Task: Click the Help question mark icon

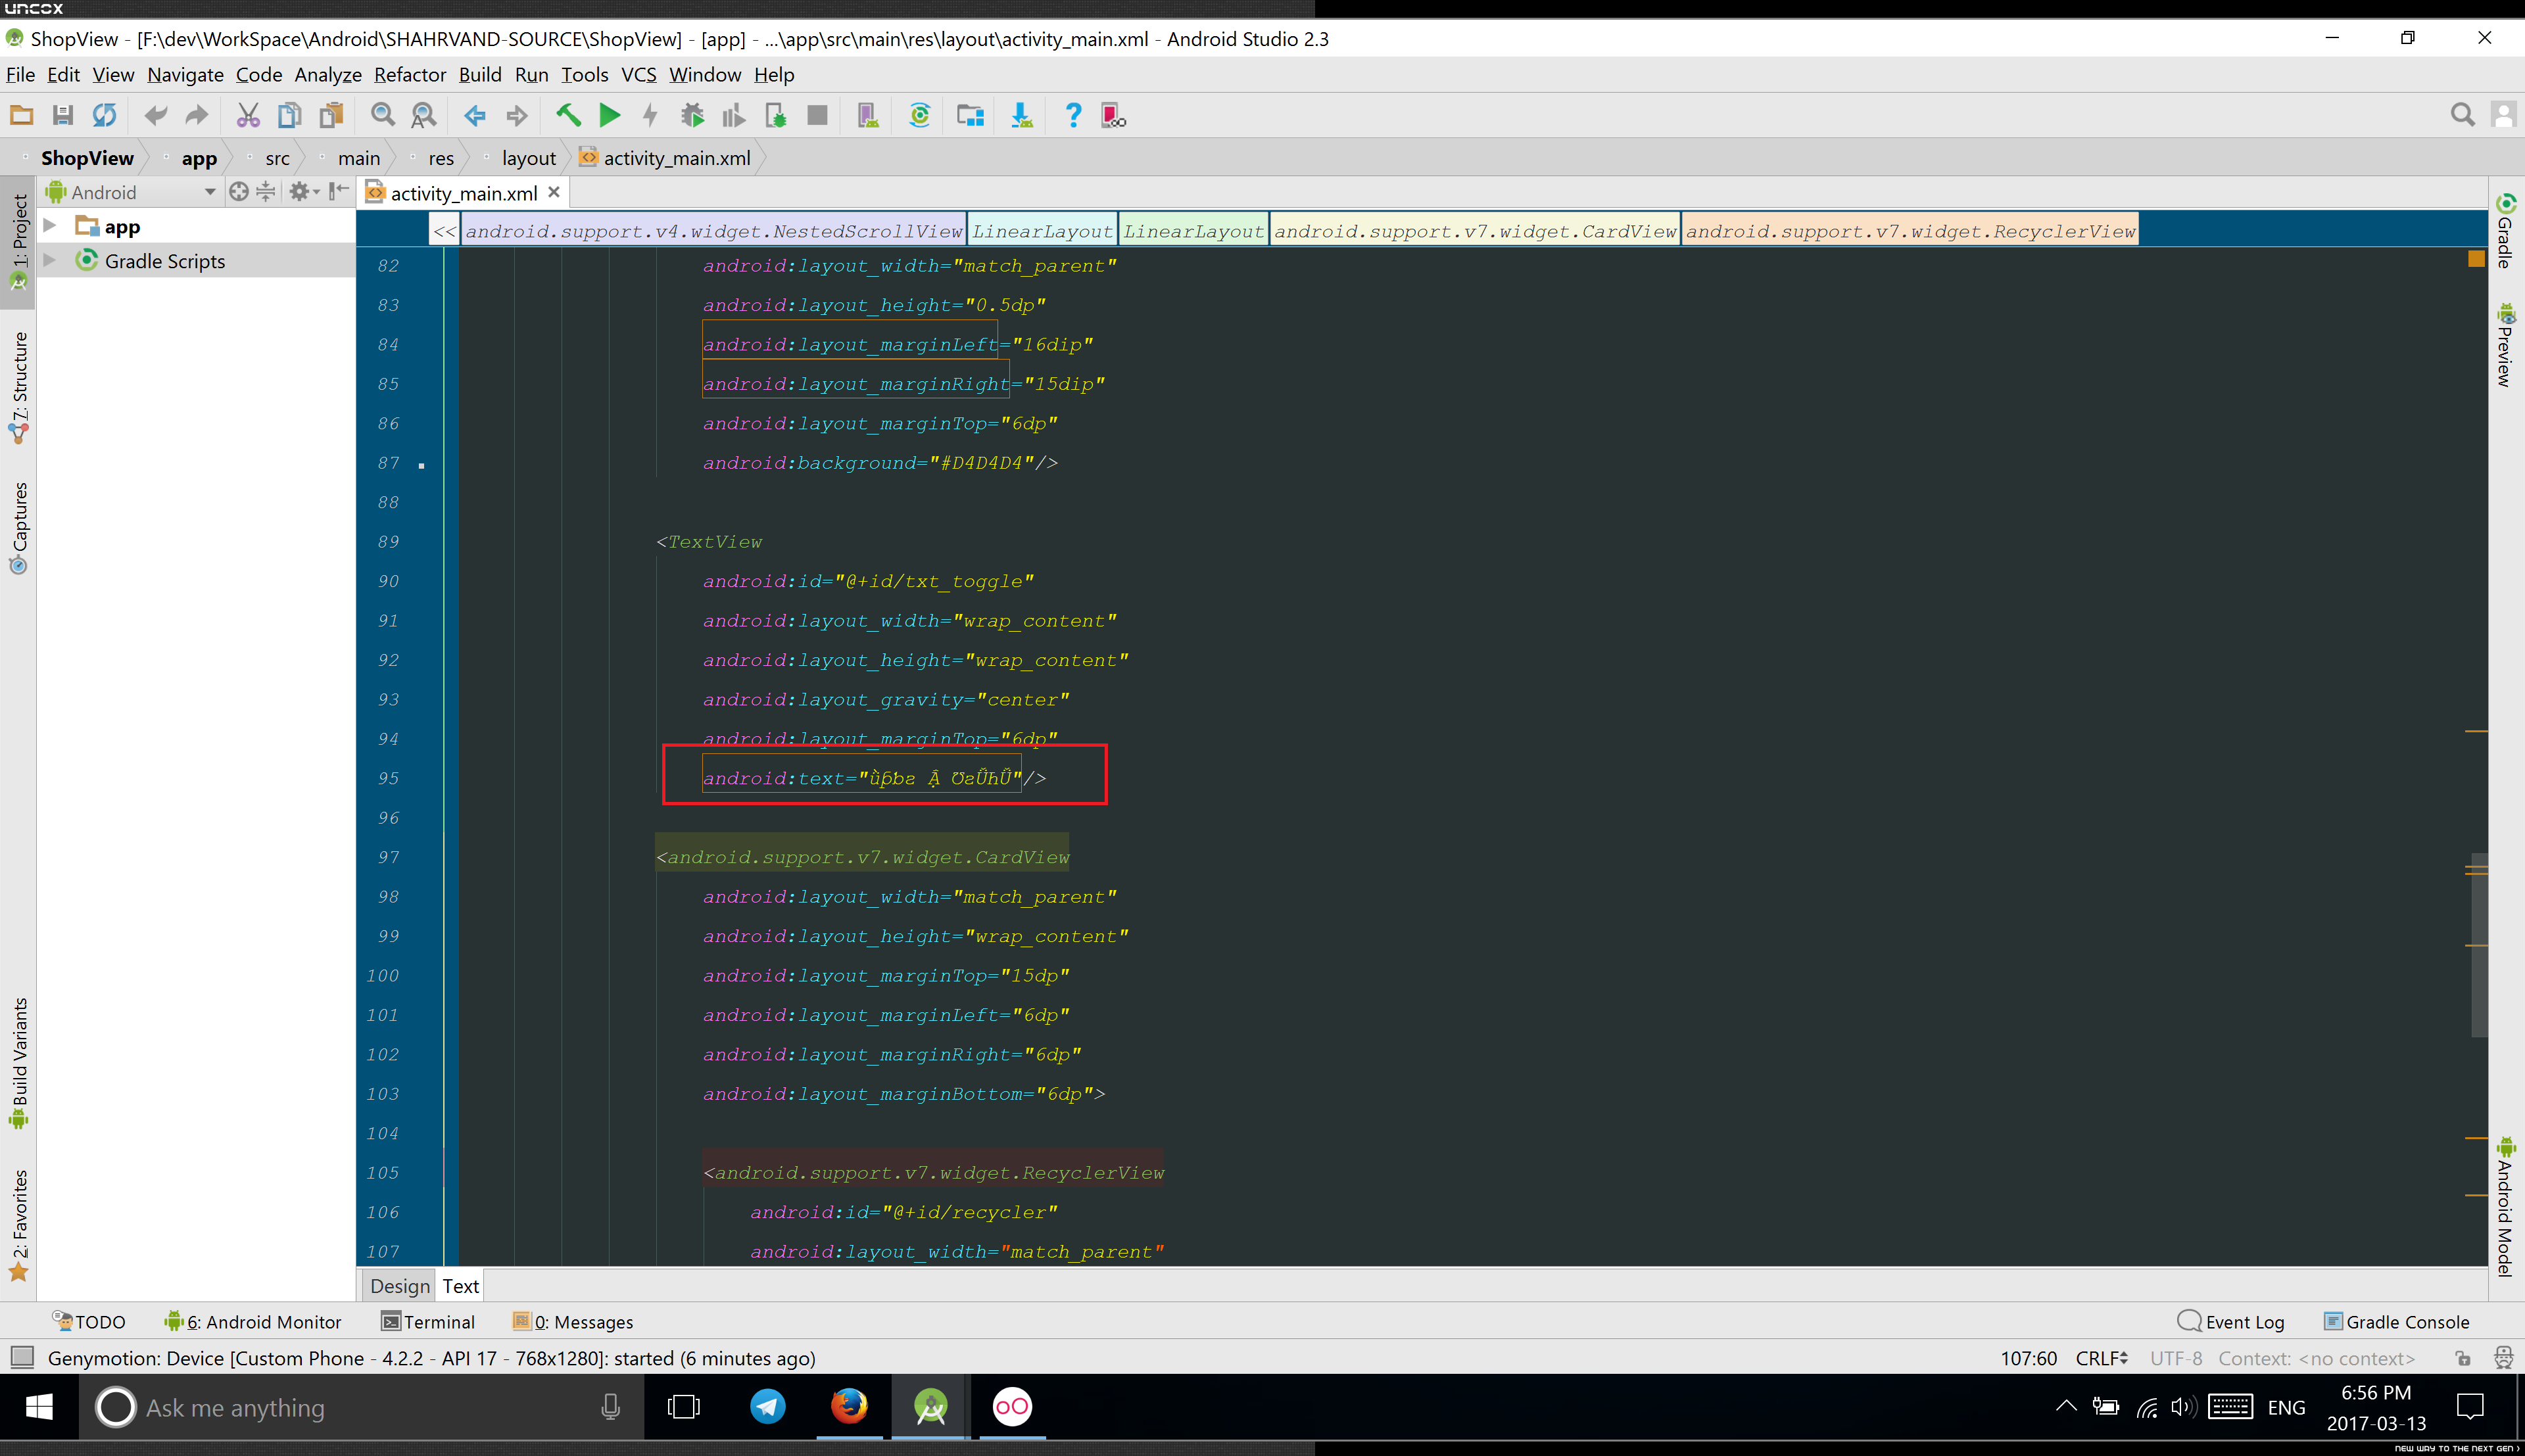Action: [x=1073, y=115]
